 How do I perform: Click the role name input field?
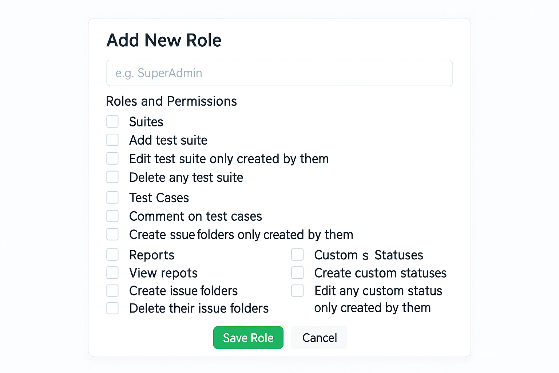279,73
